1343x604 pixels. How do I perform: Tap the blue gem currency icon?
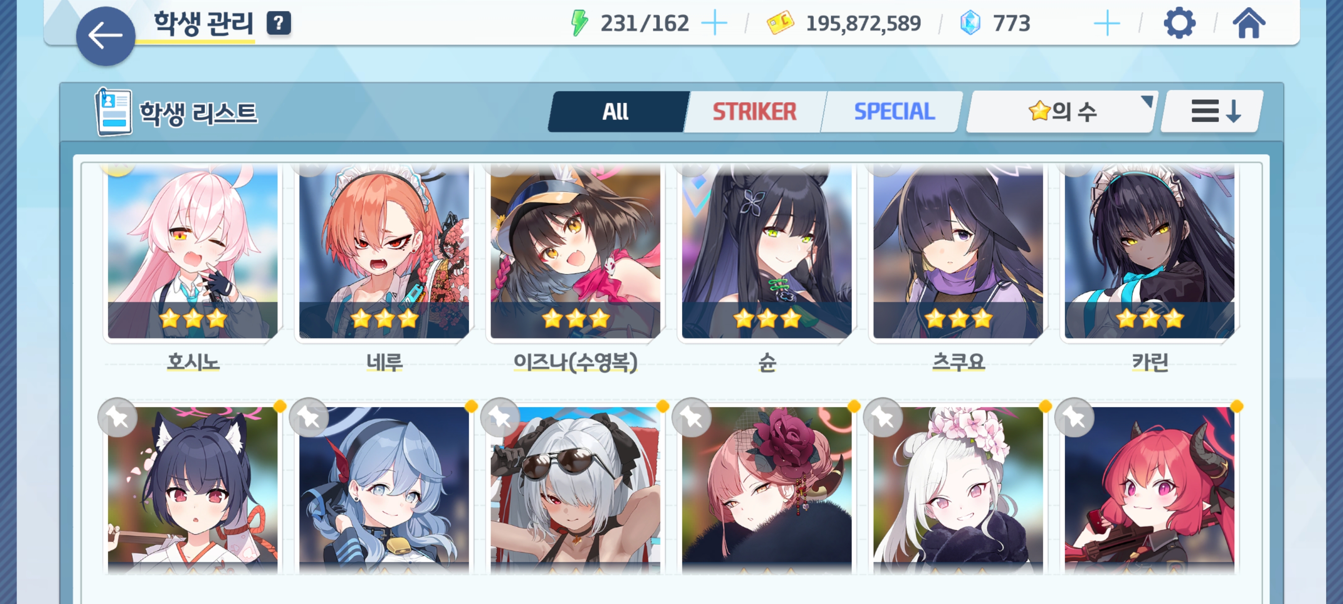(x=970, y=23)
